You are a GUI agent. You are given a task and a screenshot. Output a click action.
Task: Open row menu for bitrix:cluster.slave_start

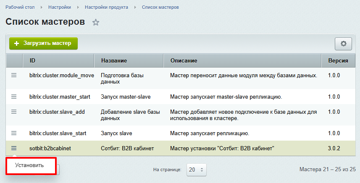pos(14,133)
